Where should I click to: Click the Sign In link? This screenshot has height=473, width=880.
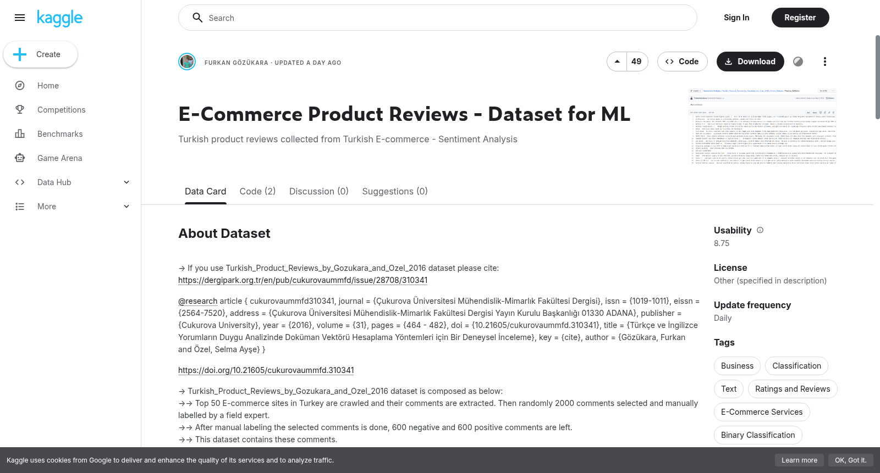pyautogui.click(x=736, y=18)
